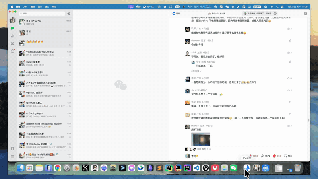The width and height of the screenshot is (318, 179).
Task: Open the 微信 menu in menu bar
Action: pos(18,7)
